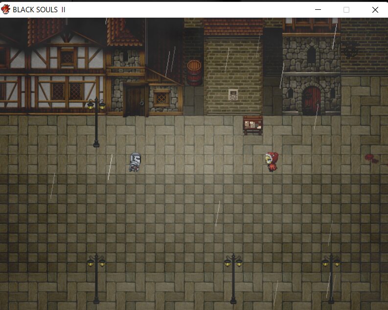
Task: Click the blood stain on the pavement
Action: [371, 159]
